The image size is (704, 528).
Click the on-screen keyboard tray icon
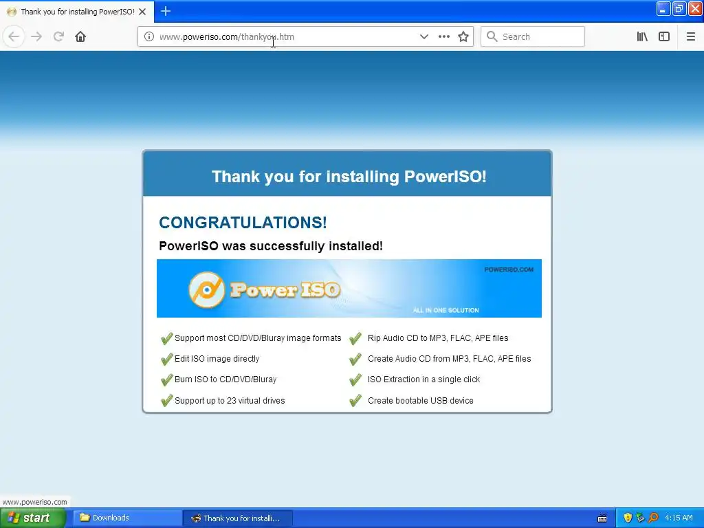(602, 518)
